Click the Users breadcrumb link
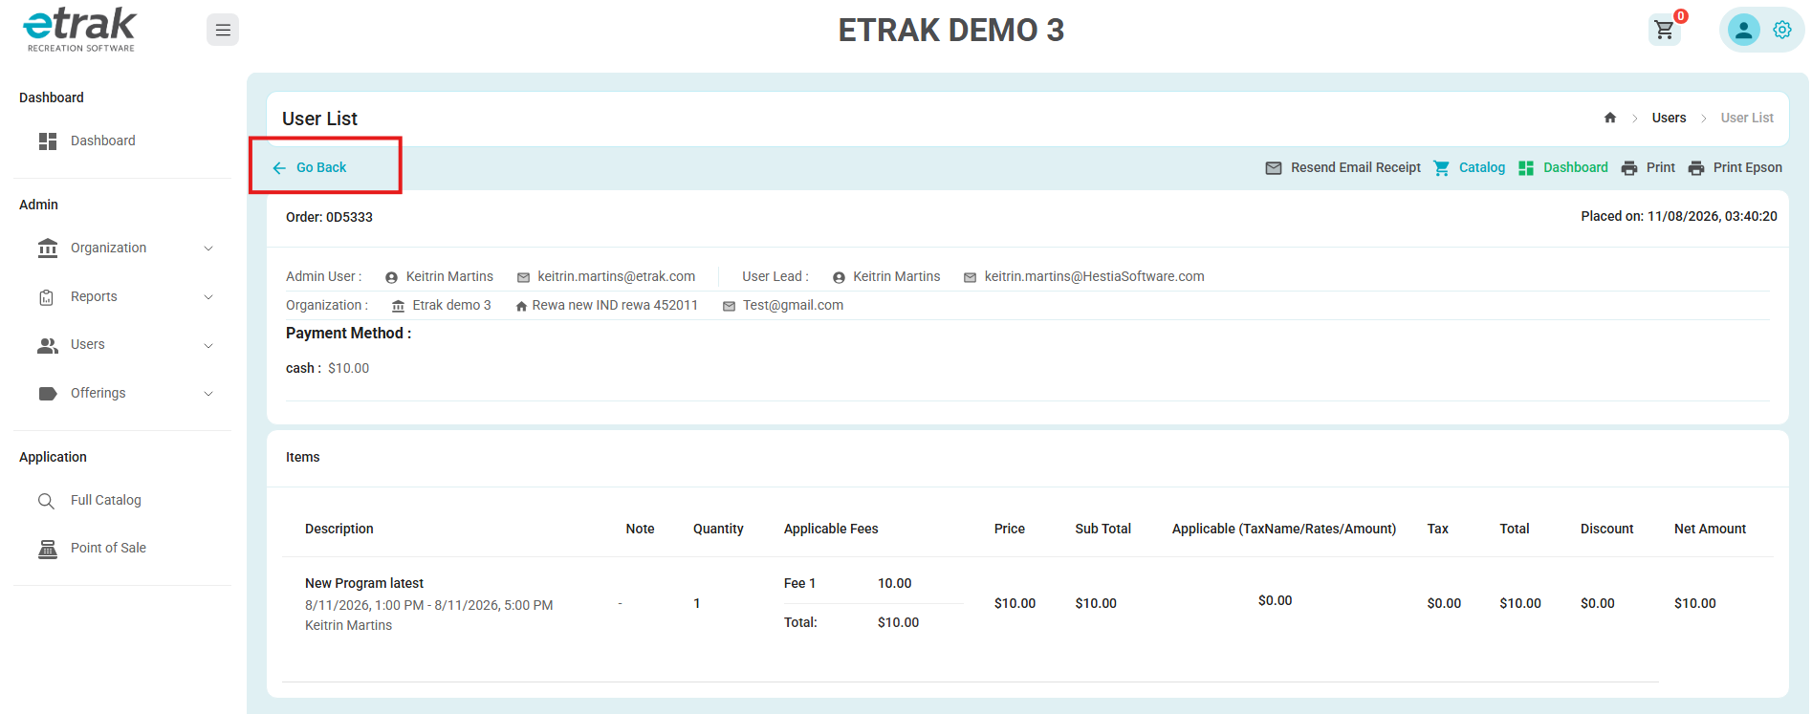Viewport: 1812px width, 714px height. coord(1669,118)
